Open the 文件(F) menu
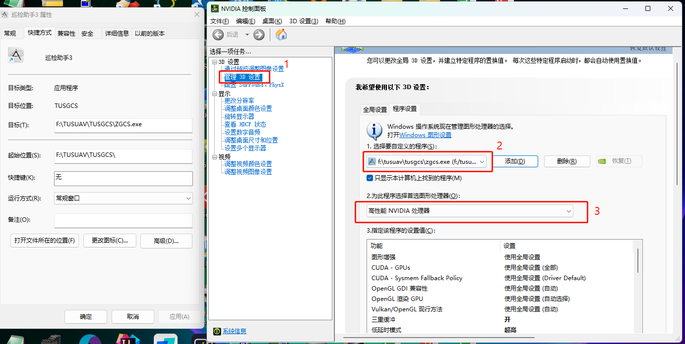Screen dimensions: 685x344 (220, 21)
